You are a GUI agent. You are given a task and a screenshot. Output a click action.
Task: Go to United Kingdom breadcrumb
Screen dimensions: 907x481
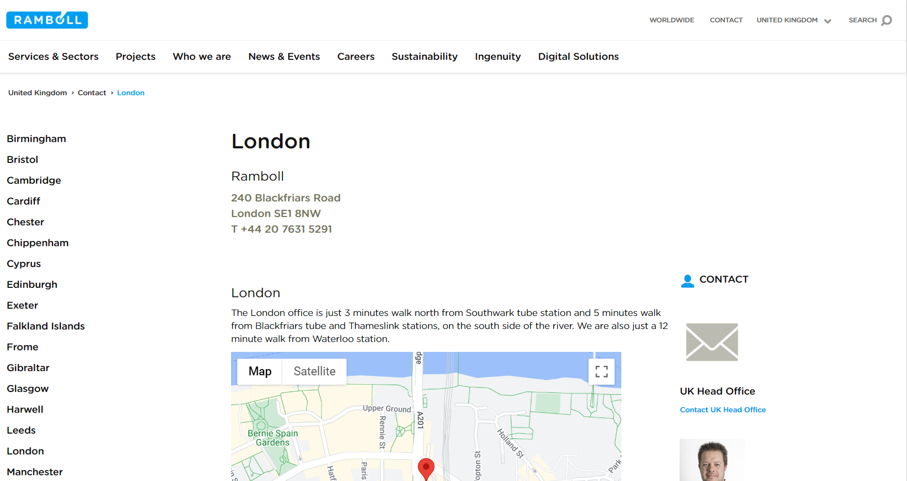[37, 93]
